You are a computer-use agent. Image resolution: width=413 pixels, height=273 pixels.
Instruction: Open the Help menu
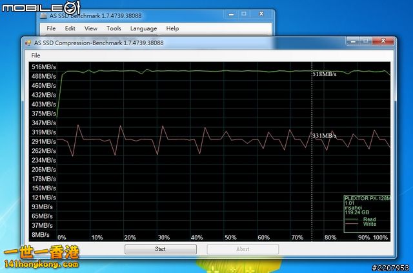point(172,28)
